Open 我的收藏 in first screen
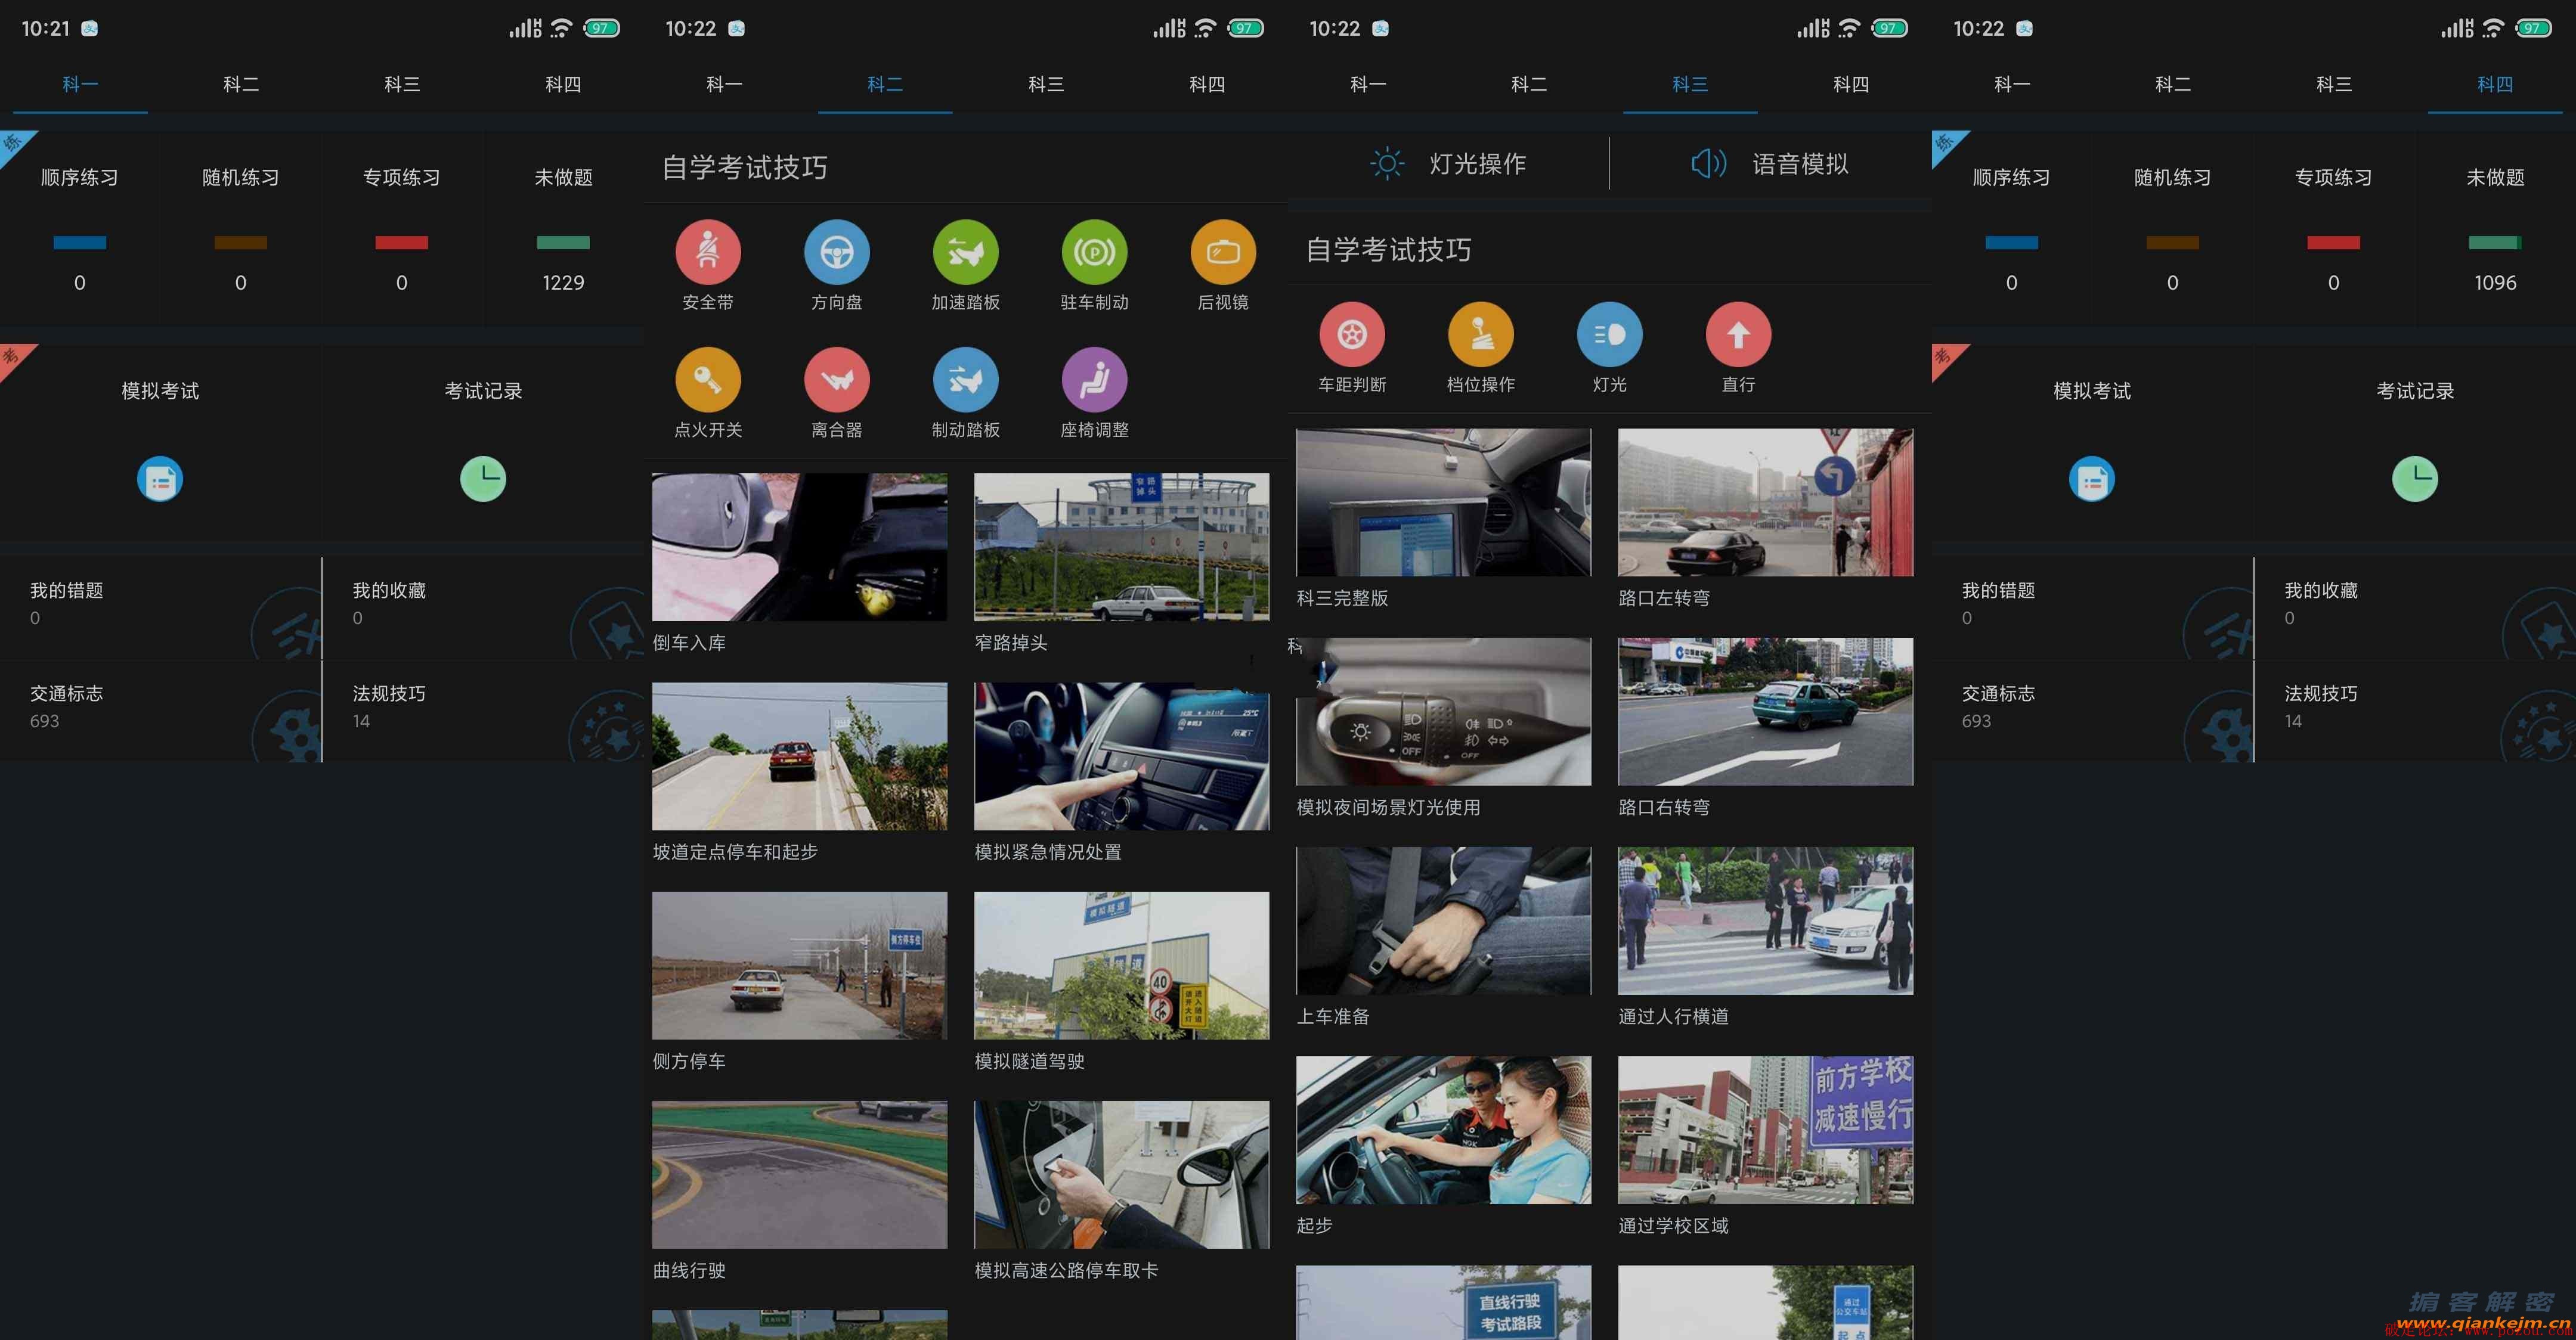2576x1340 pixels. point(483,607)
